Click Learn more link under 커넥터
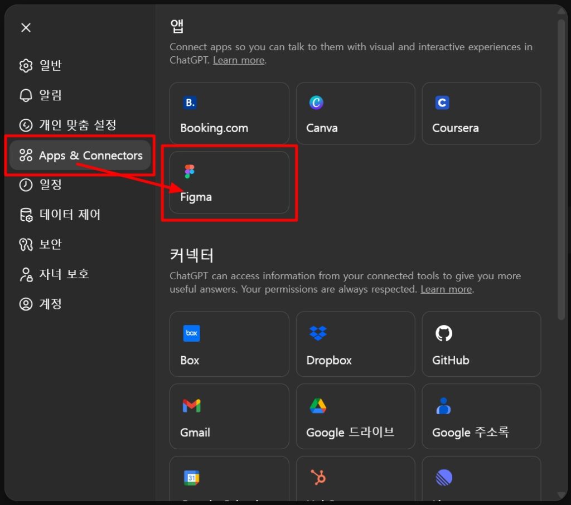Viewport: 571px width, 505px height. pyautogui.click(x=446, y=289)
